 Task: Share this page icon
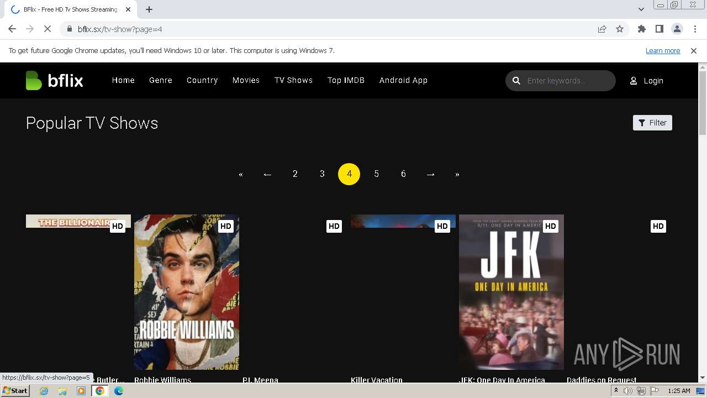point(602,29)
